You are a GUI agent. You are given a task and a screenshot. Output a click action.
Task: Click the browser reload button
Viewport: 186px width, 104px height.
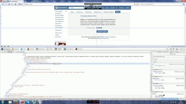click(x=9, y=4)
